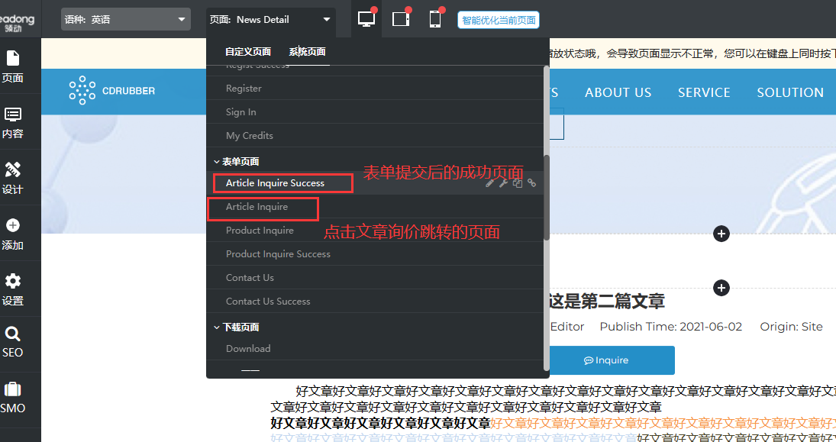The image size is (836, 442).
Task: Click the 智能优化当前页面 button
Action: (498, 20)
